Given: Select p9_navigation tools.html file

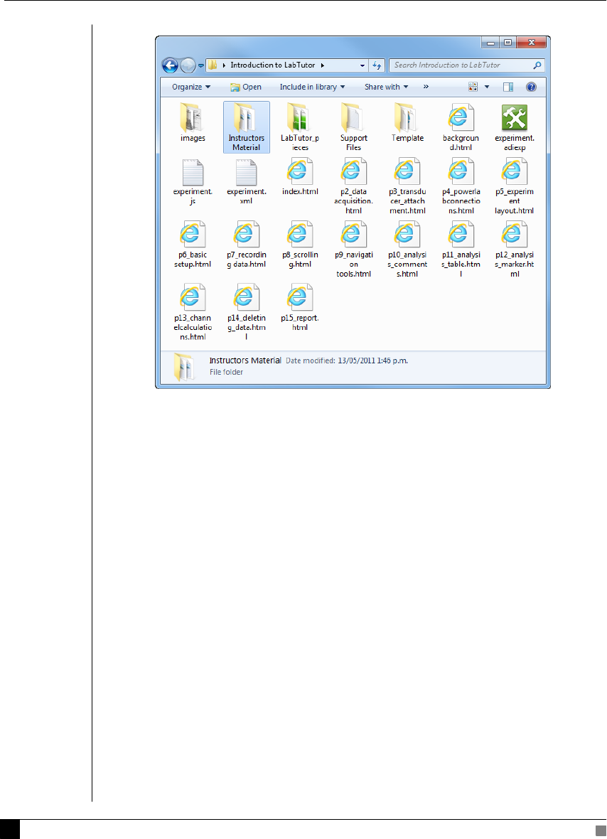Looking at the screenshot, I should coord(353,250).
